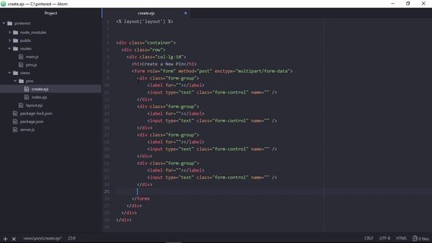Change HTML grammar selector
This screenshot has height=243, width=432.
tap(401, 238)
